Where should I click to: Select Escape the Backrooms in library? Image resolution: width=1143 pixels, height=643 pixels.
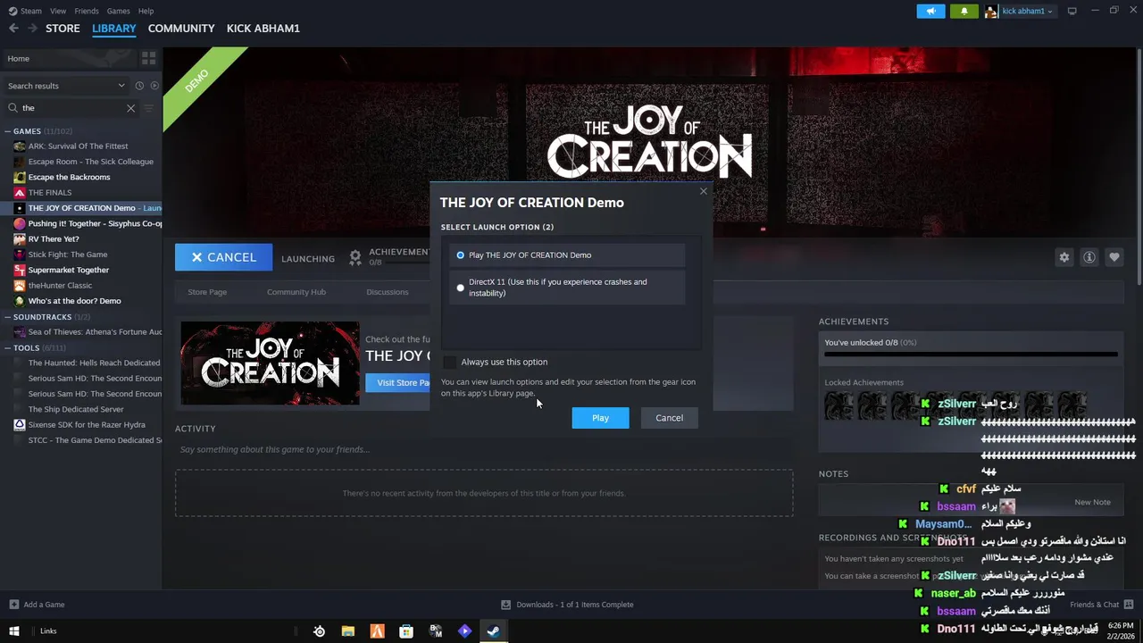69,177
